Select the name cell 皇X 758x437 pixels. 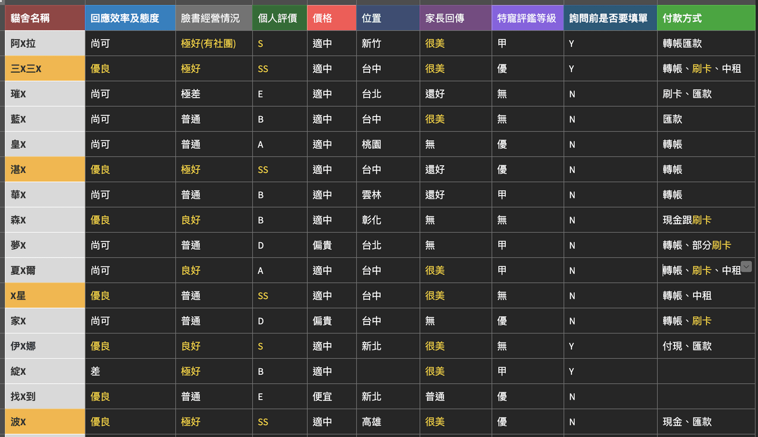[45, 144]
